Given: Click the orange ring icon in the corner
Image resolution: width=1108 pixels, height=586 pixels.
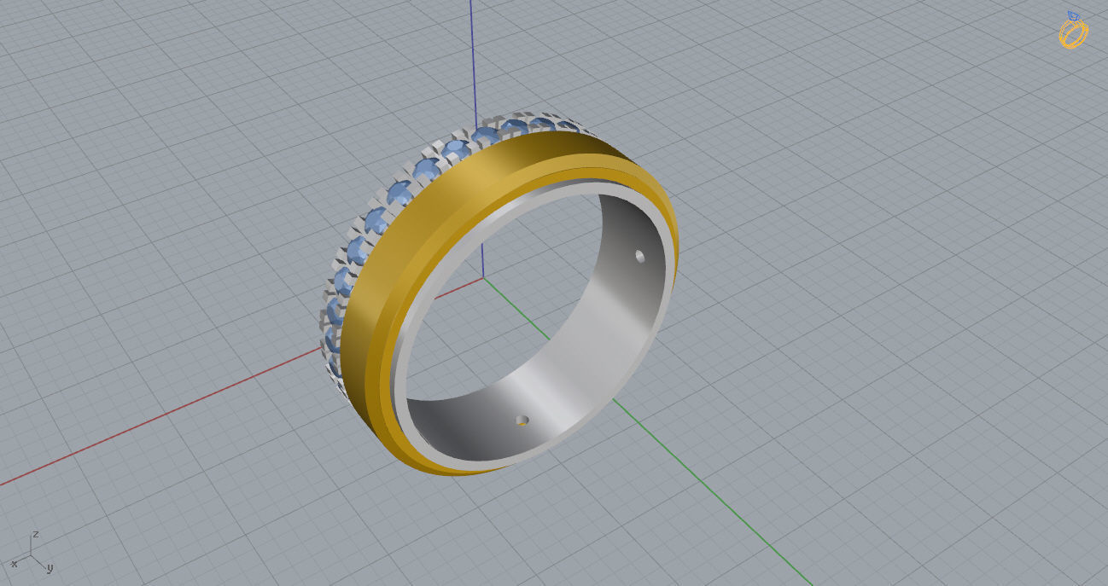Looking at the screenshot, I should click(x=1073, y=30).
